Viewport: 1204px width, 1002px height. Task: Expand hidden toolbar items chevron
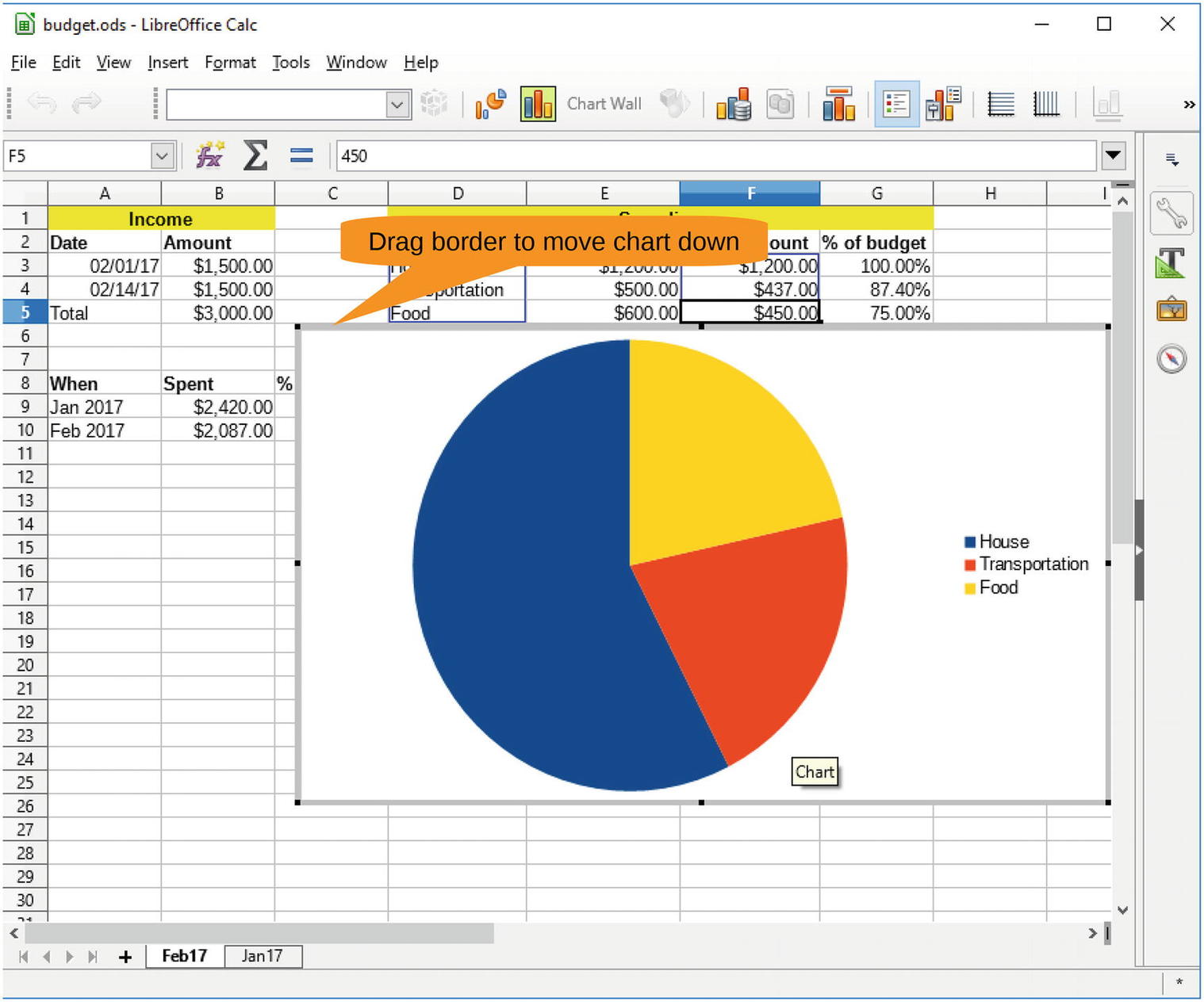1189,105
